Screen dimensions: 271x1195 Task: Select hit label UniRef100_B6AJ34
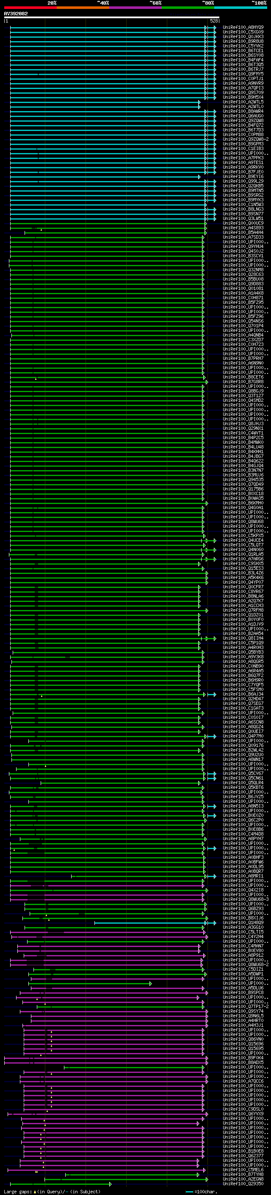(x=243, y=694)
